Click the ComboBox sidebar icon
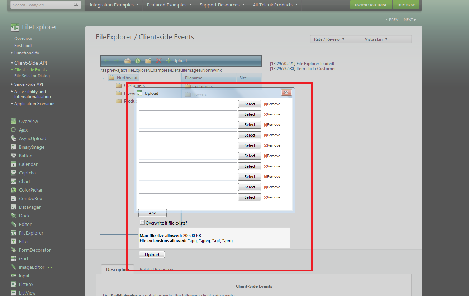 tap(14, 198)
